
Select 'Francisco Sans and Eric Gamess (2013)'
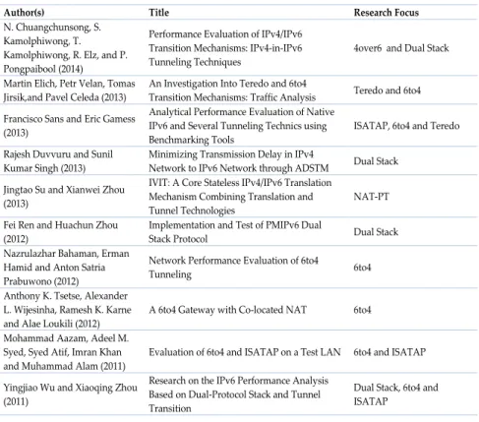click(69, 126)
